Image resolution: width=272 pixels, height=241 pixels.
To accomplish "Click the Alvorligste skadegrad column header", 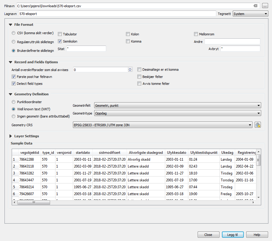I will [146, 153].
